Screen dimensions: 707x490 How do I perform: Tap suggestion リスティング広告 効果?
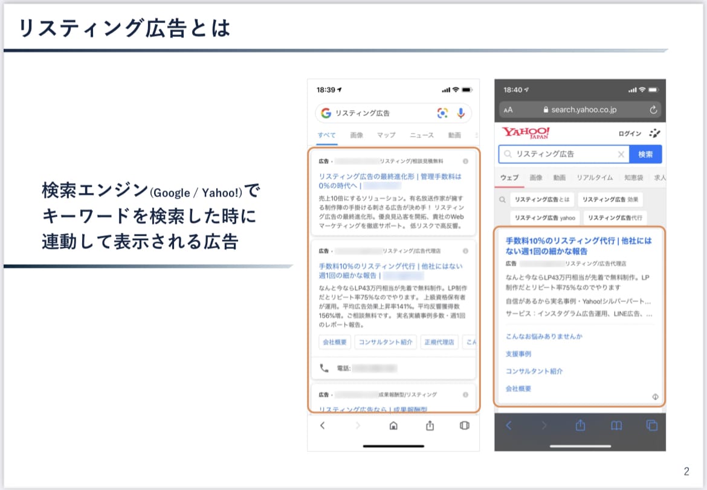coord(610,199)
